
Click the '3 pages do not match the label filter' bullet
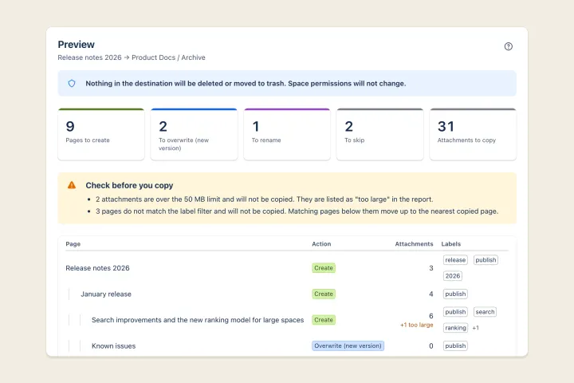pos(297,211)
